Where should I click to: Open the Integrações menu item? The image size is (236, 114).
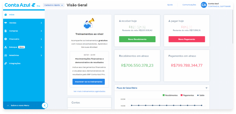click(24, 63)
